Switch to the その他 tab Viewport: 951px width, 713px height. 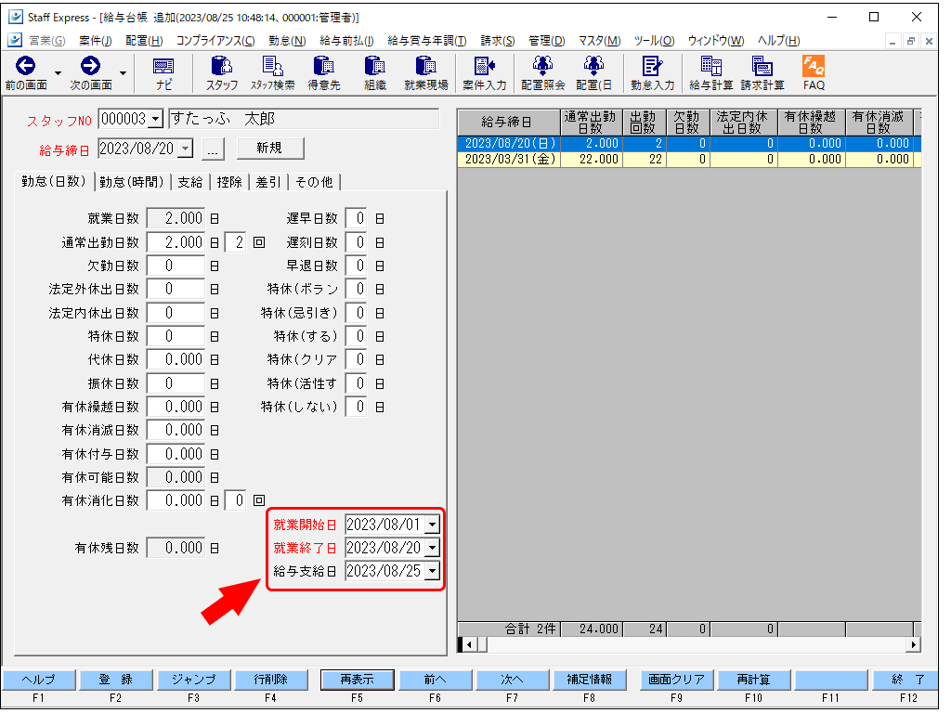(x=314, y=182)
